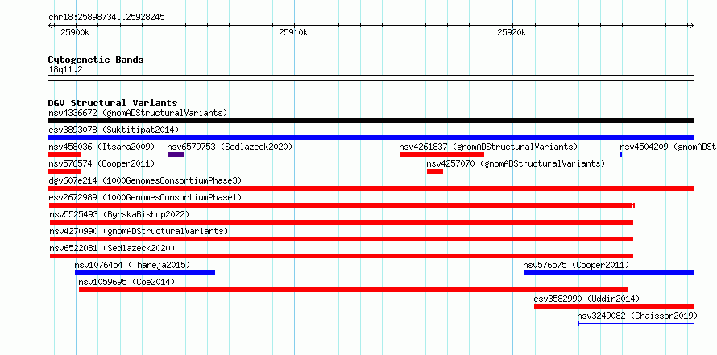Image resolution: width=717 pixels, height=355 pixels.
Task: Open the nsv4504209 variant label
Action: (668, 147)
